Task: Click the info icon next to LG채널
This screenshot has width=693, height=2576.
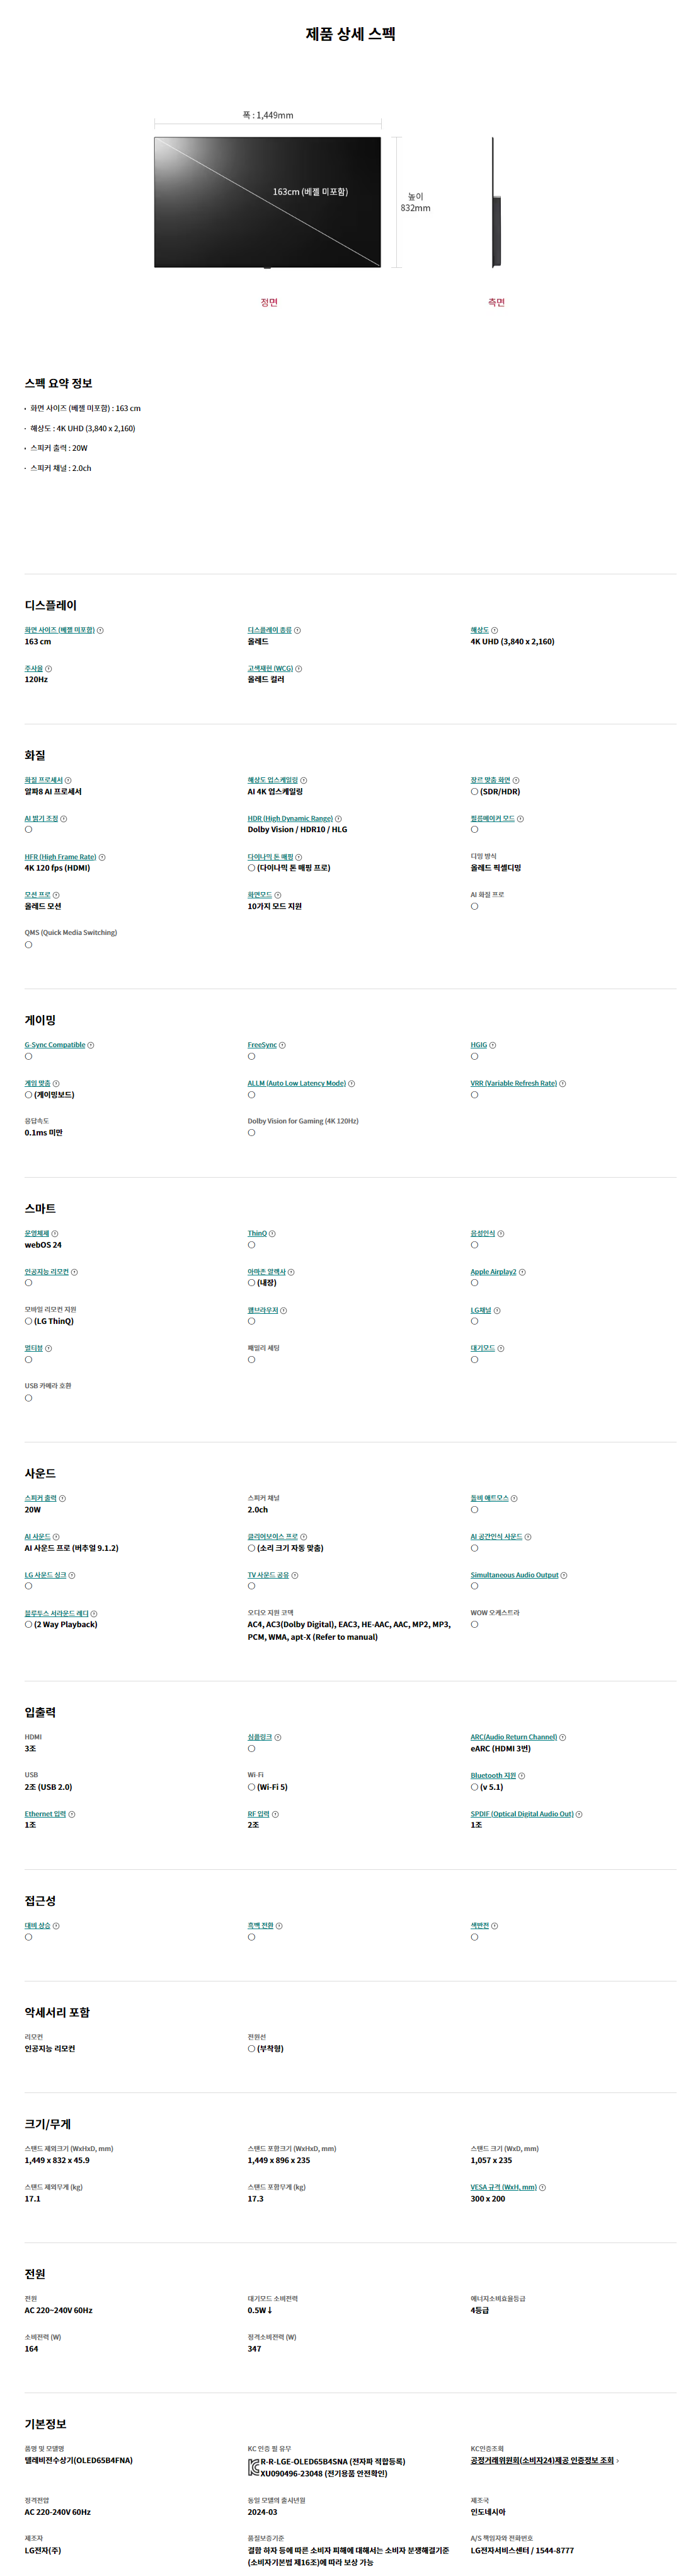Action: [497, 1310]
